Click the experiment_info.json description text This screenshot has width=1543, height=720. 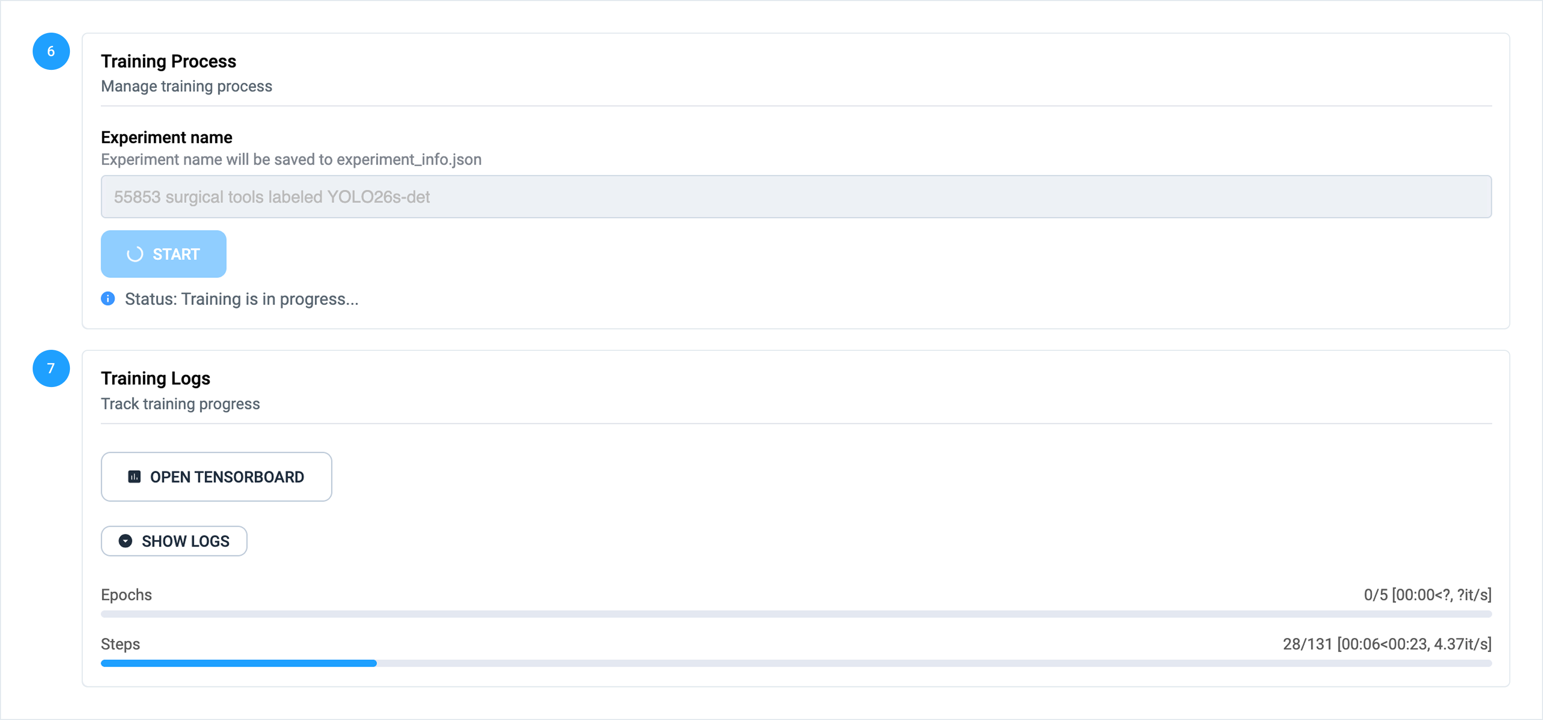pyautogui.click(x=291, y=160)
